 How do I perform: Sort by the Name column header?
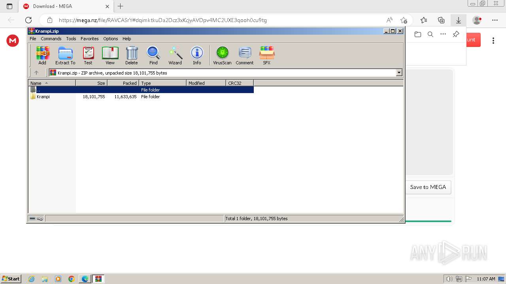(x=52, y=83)
